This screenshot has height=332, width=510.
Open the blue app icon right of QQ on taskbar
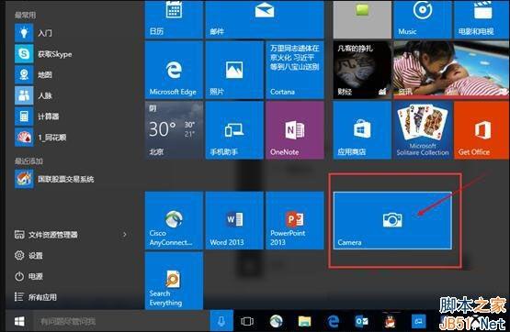[419, 321]
